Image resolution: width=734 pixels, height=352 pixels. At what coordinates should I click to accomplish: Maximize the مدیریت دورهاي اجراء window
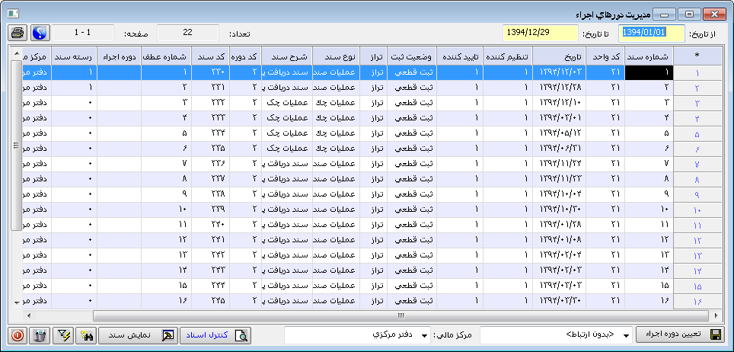pos(689,14)
